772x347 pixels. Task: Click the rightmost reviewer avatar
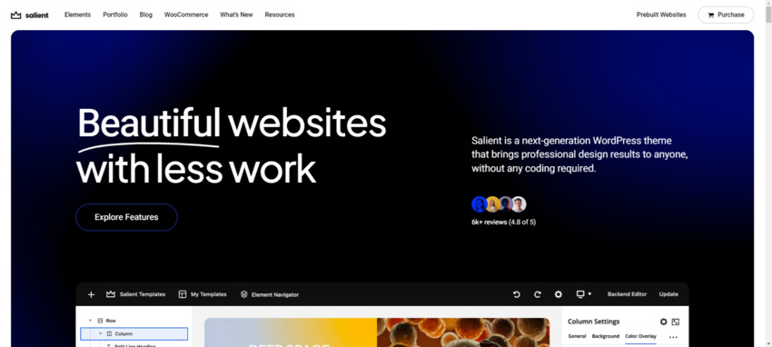tap(519, 204)
